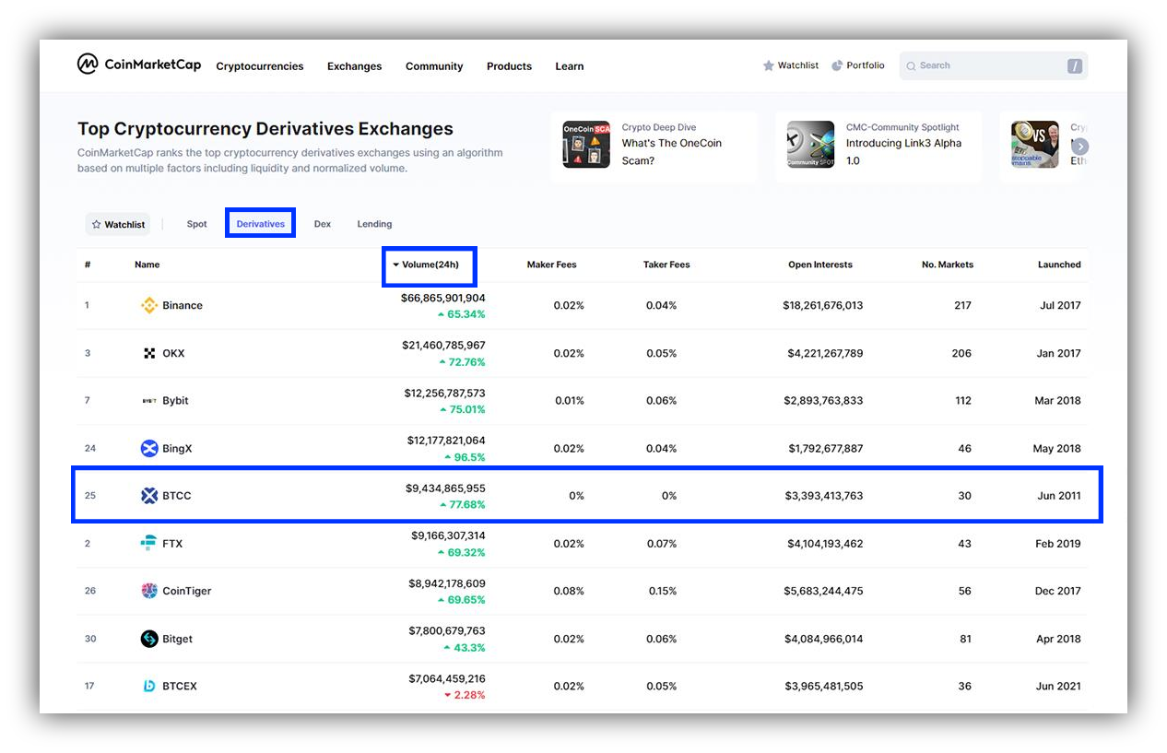Screen dimensions: 1167x753
Task: Open the Cryptocurrencies navigation menu
Action: pos(260,66)
